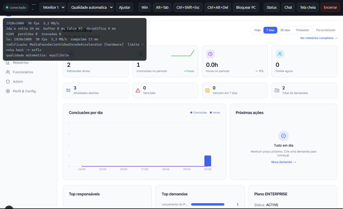
Task: Send Alt+Tab shortcut
Action: [x=162, y=8]
